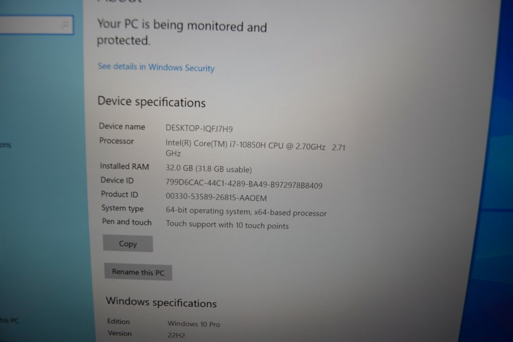The image size is (513, 342).
Task: Click the Copy button under Device specifications
Action: [x=128, y=244]
